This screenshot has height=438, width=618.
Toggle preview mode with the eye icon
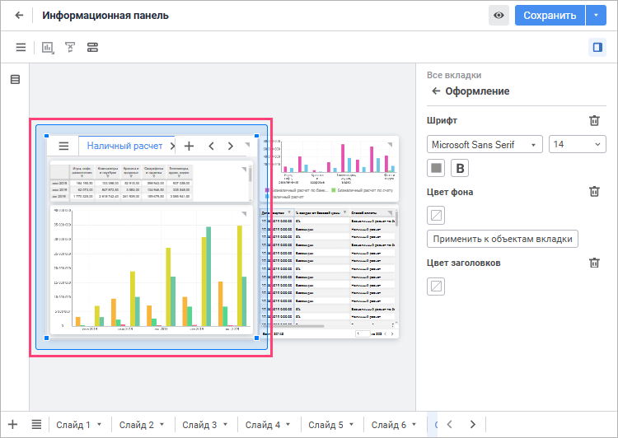pos(499,16)
